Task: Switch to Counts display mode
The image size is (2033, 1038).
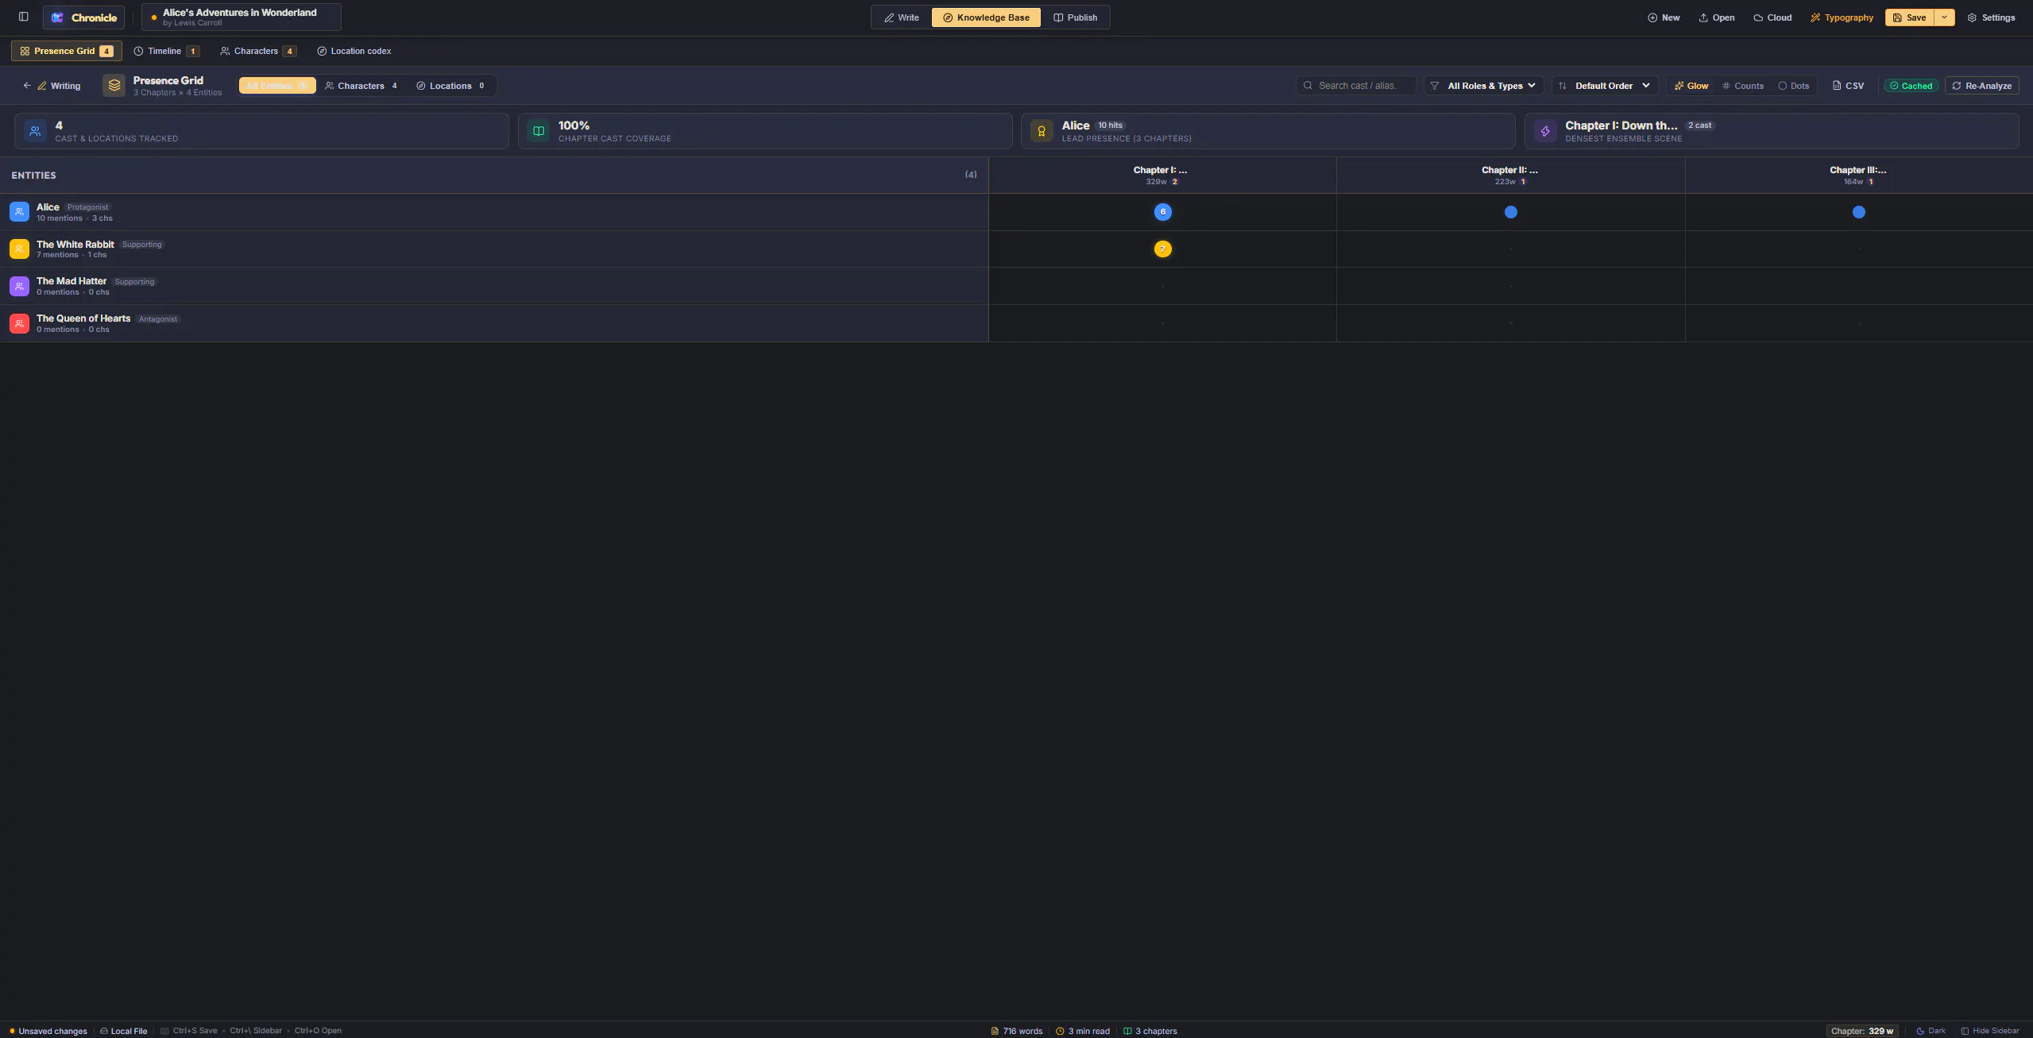Action: 1742,86
